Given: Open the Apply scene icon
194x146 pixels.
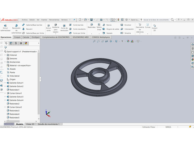Looking at the screenshot, I should click(132, 41).
